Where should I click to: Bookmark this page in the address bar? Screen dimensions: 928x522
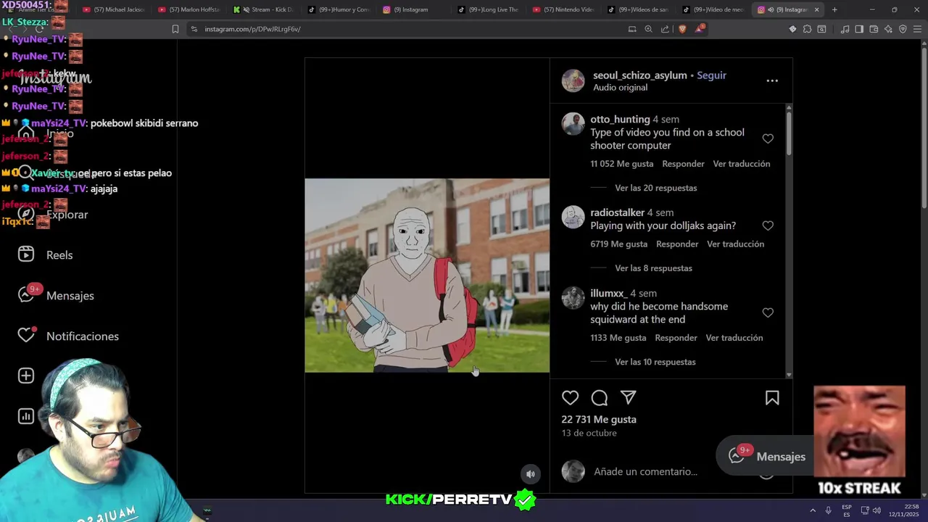[175, 29]
